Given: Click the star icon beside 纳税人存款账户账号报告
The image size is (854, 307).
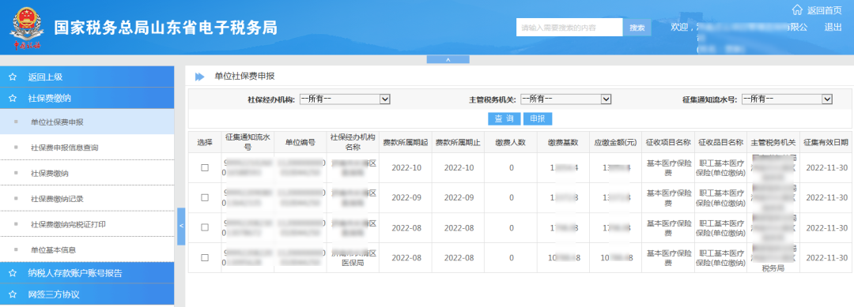Looking at the screenshot, I should [13, 273].
